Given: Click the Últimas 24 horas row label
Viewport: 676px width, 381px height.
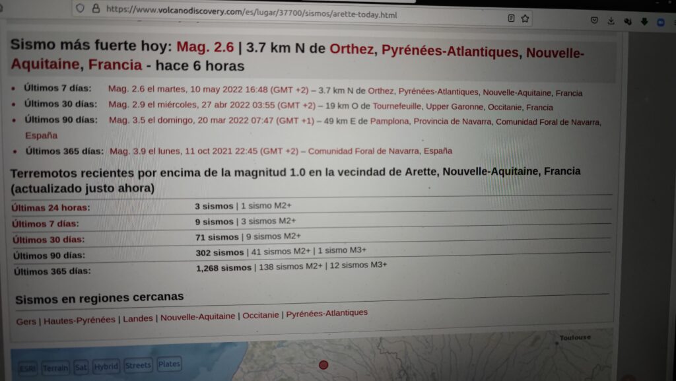Looking at the screenshot, I should point(50,207).
